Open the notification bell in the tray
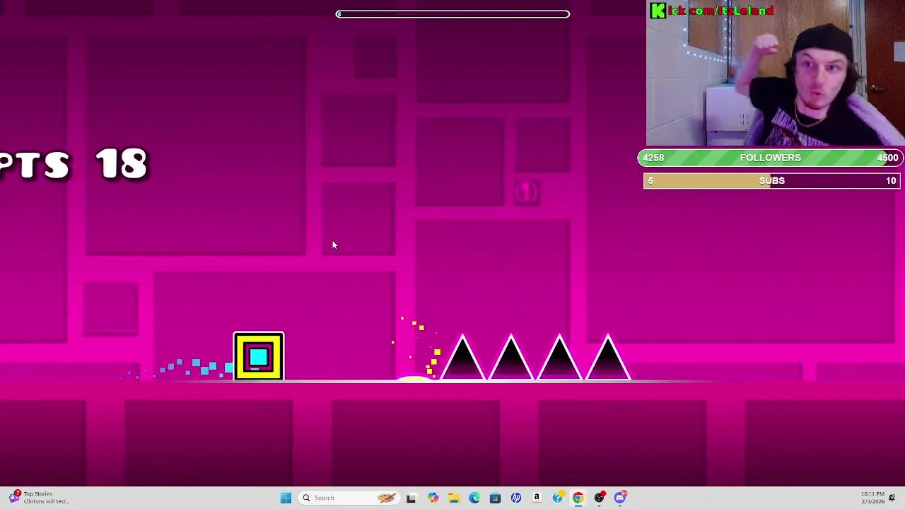 [x=892, y=498]
